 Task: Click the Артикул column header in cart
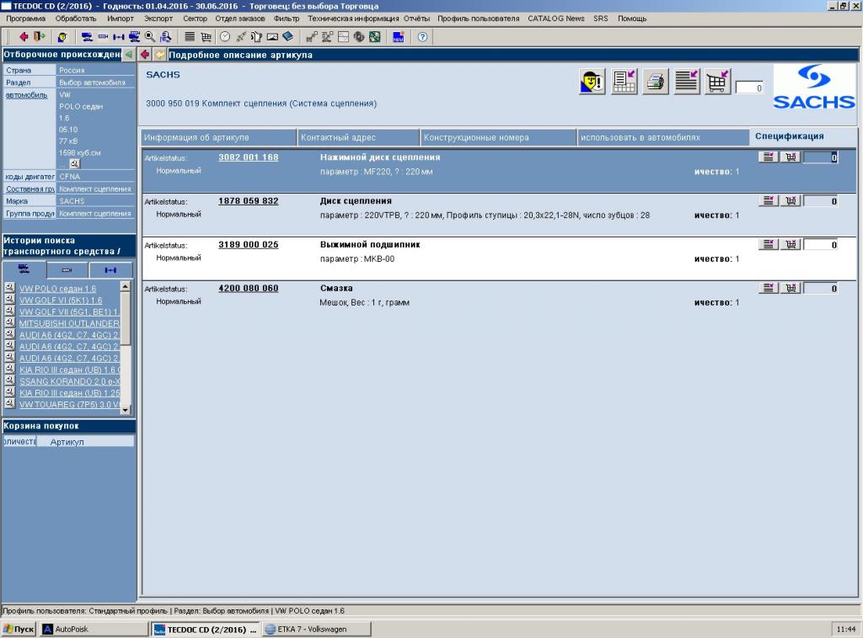[x=85, y=441]
